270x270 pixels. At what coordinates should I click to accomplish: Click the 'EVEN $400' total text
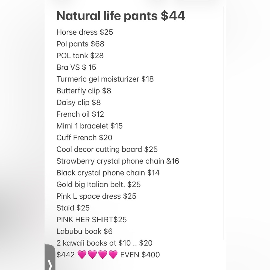click(x=140, y=255)
